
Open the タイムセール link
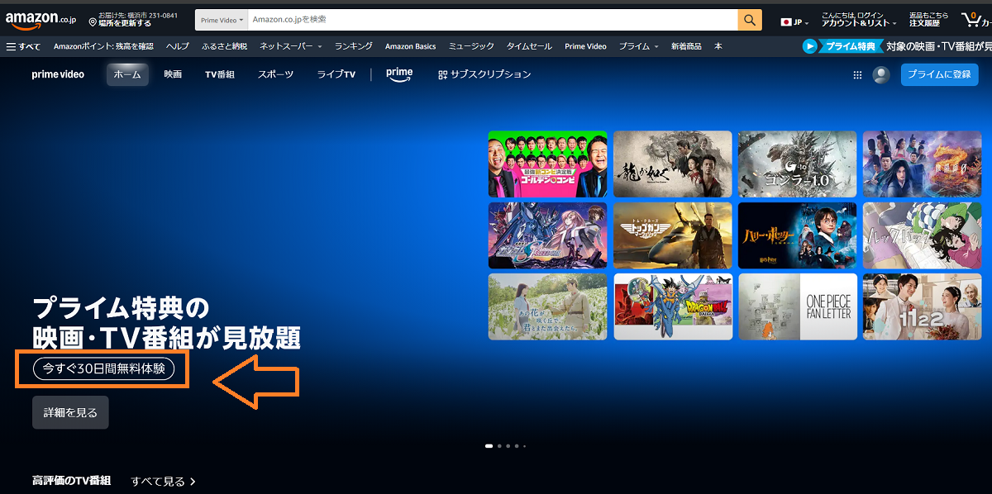click(x=529, y=46)
